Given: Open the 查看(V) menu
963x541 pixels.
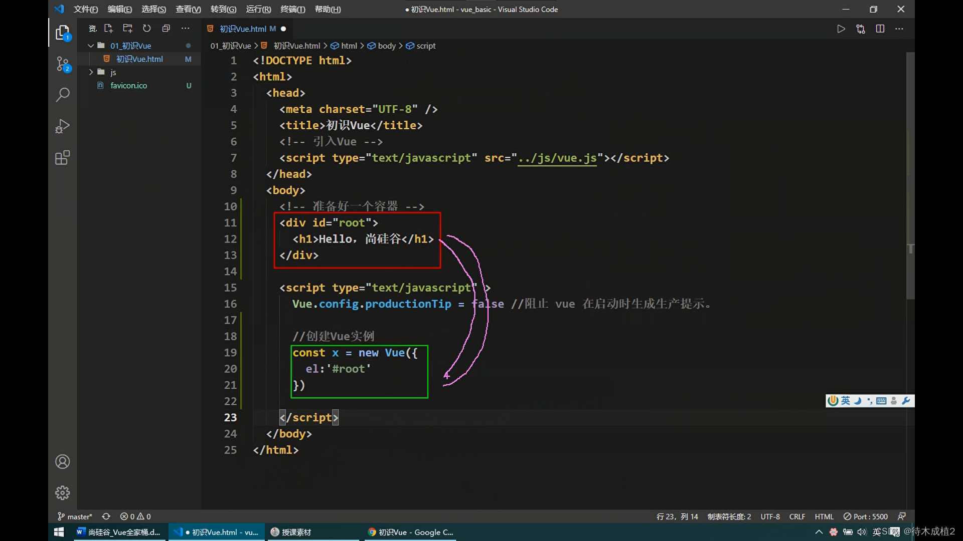Looking at the screenshot, I should click(x=188, y=9).
